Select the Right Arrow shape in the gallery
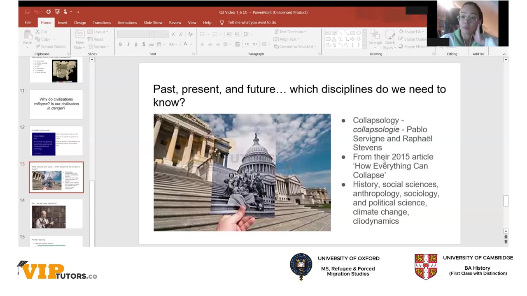Viewport: 527px width, 296px height. 352,39
